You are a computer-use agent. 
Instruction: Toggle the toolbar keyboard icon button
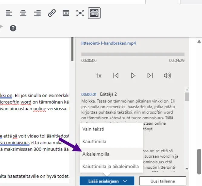(94, 13)
